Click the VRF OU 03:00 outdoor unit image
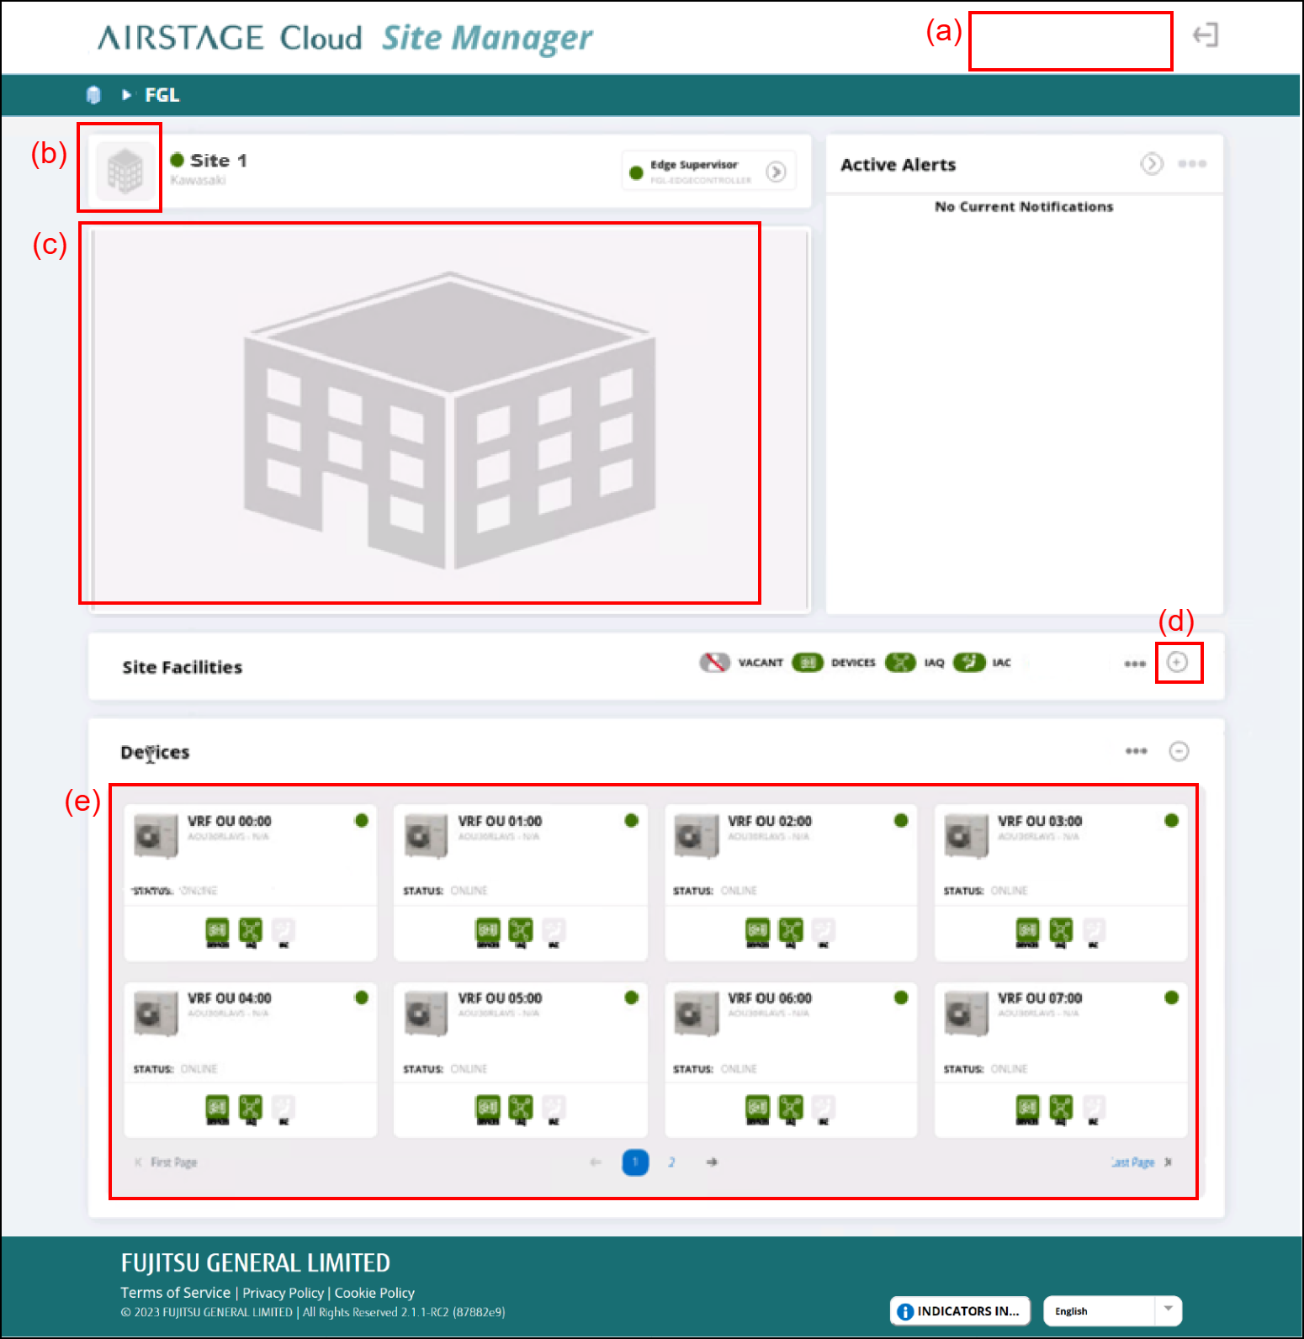 pos(965,835)
